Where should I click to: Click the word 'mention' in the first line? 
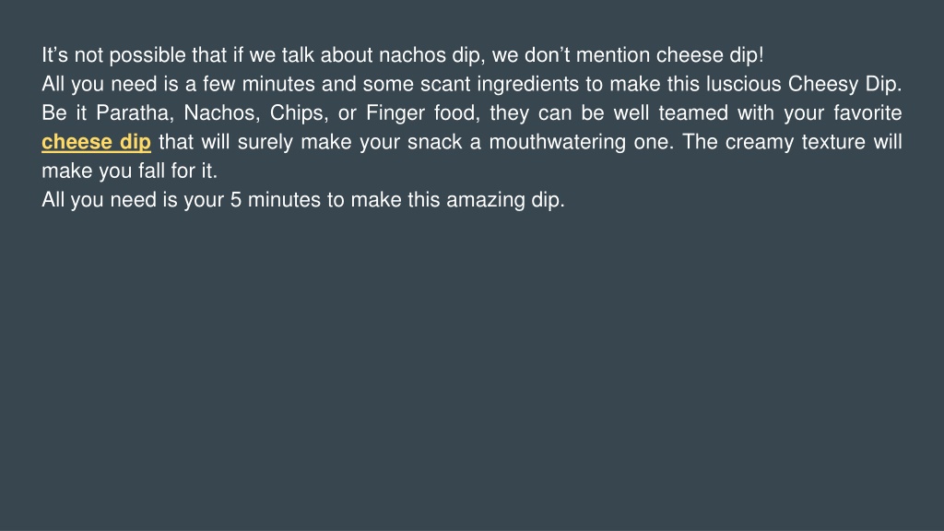pos(613,55)
